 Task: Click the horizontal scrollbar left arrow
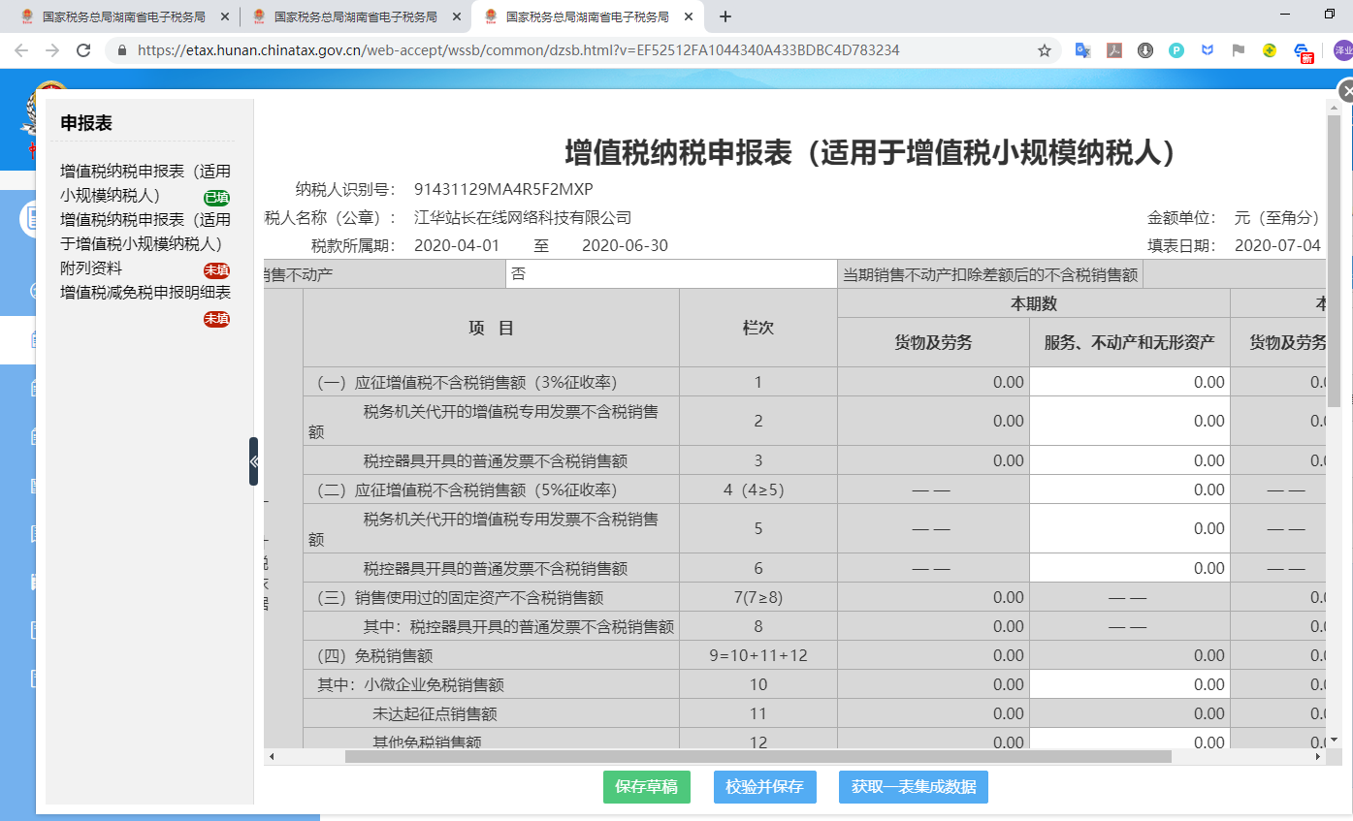point(272,757)
